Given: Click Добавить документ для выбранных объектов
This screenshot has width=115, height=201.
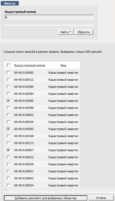Looking at the screenshot, I should (x=46, y=198).
